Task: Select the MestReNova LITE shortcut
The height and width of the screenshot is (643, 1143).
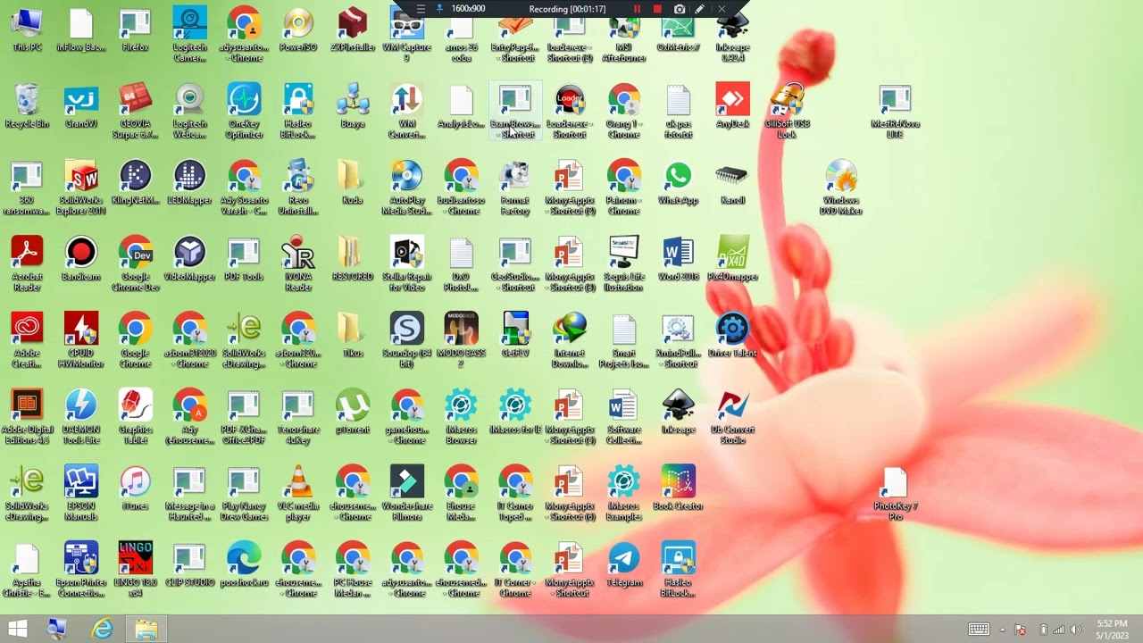Action: (x=895, y=112)
